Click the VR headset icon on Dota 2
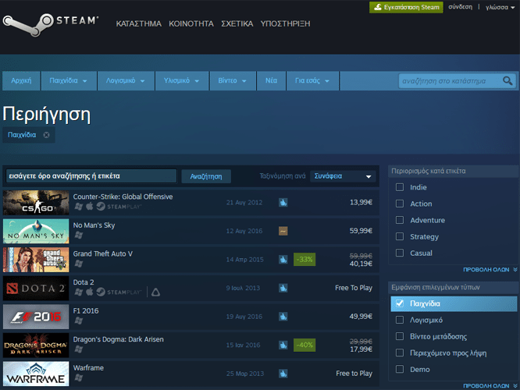Screen dimensions: 520x390 tap(155, 292)
